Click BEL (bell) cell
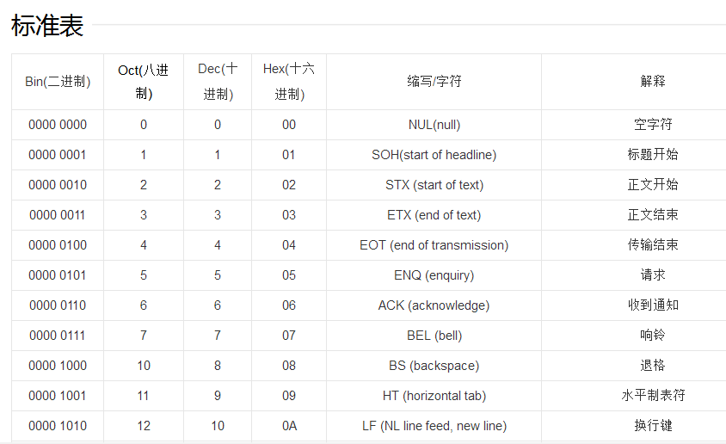 (x=434, y=336)
